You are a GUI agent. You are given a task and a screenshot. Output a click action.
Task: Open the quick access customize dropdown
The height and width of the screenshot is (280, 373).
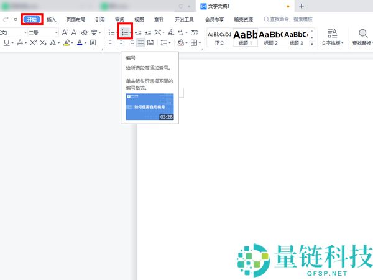pyautogui.click(x=16, y=19)
